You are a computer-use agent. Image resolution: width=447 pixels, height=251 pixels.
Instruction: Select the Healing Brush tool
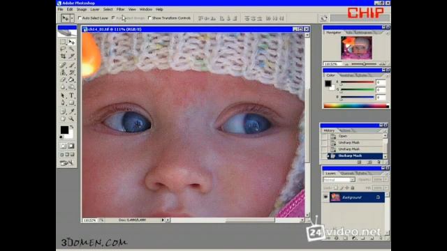point(63,65)
